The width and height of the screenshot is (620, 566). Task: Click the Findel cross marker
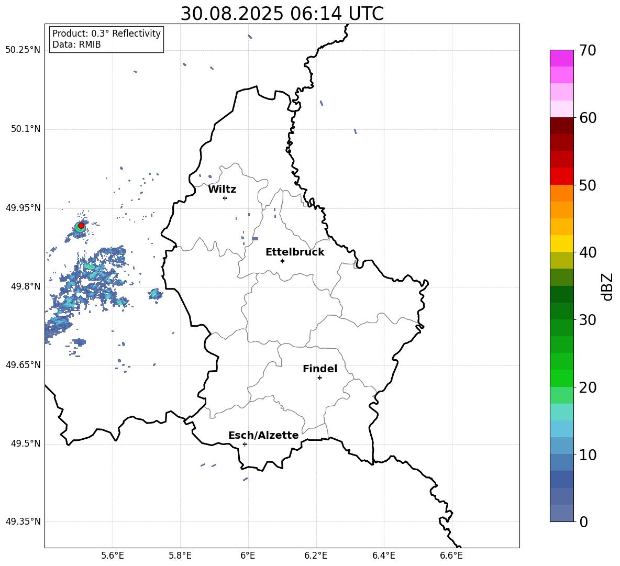[319, 378]
